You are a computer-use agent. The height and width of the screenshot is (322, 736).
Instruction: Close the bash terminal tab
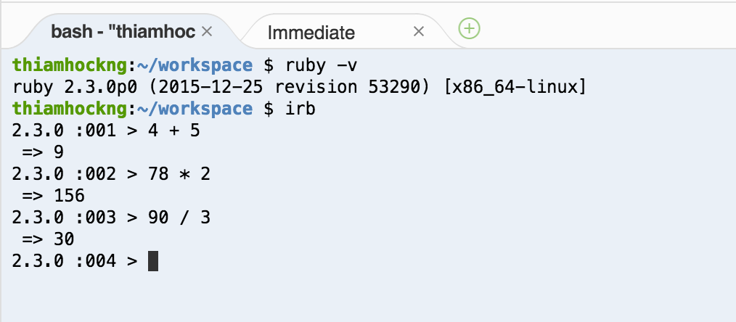point(206,32)
